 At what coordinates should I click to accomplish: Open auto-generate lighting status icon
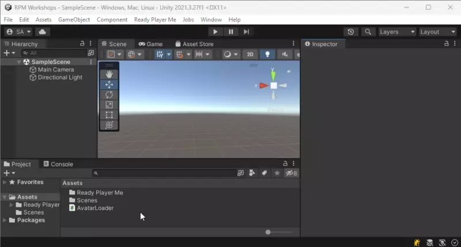tap(442, 242)
